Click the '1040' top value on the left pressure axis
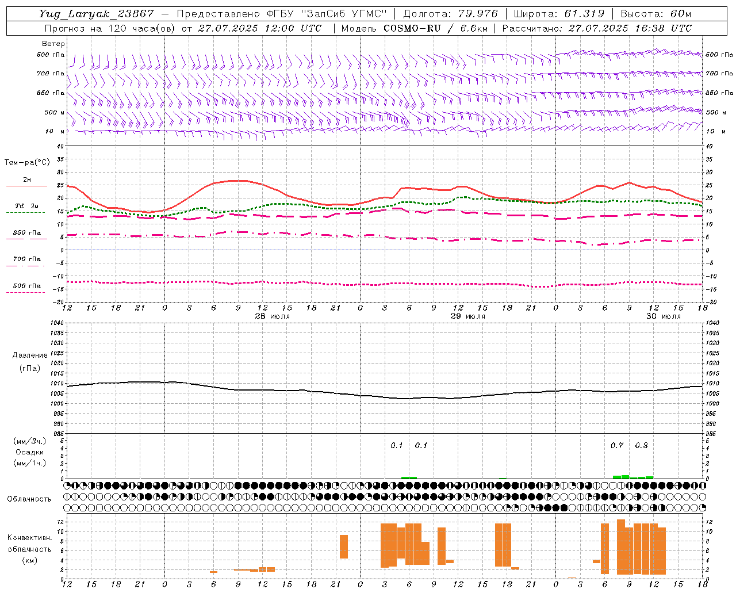The height and width of the screenshot is (589, 736). pos(58,323)
